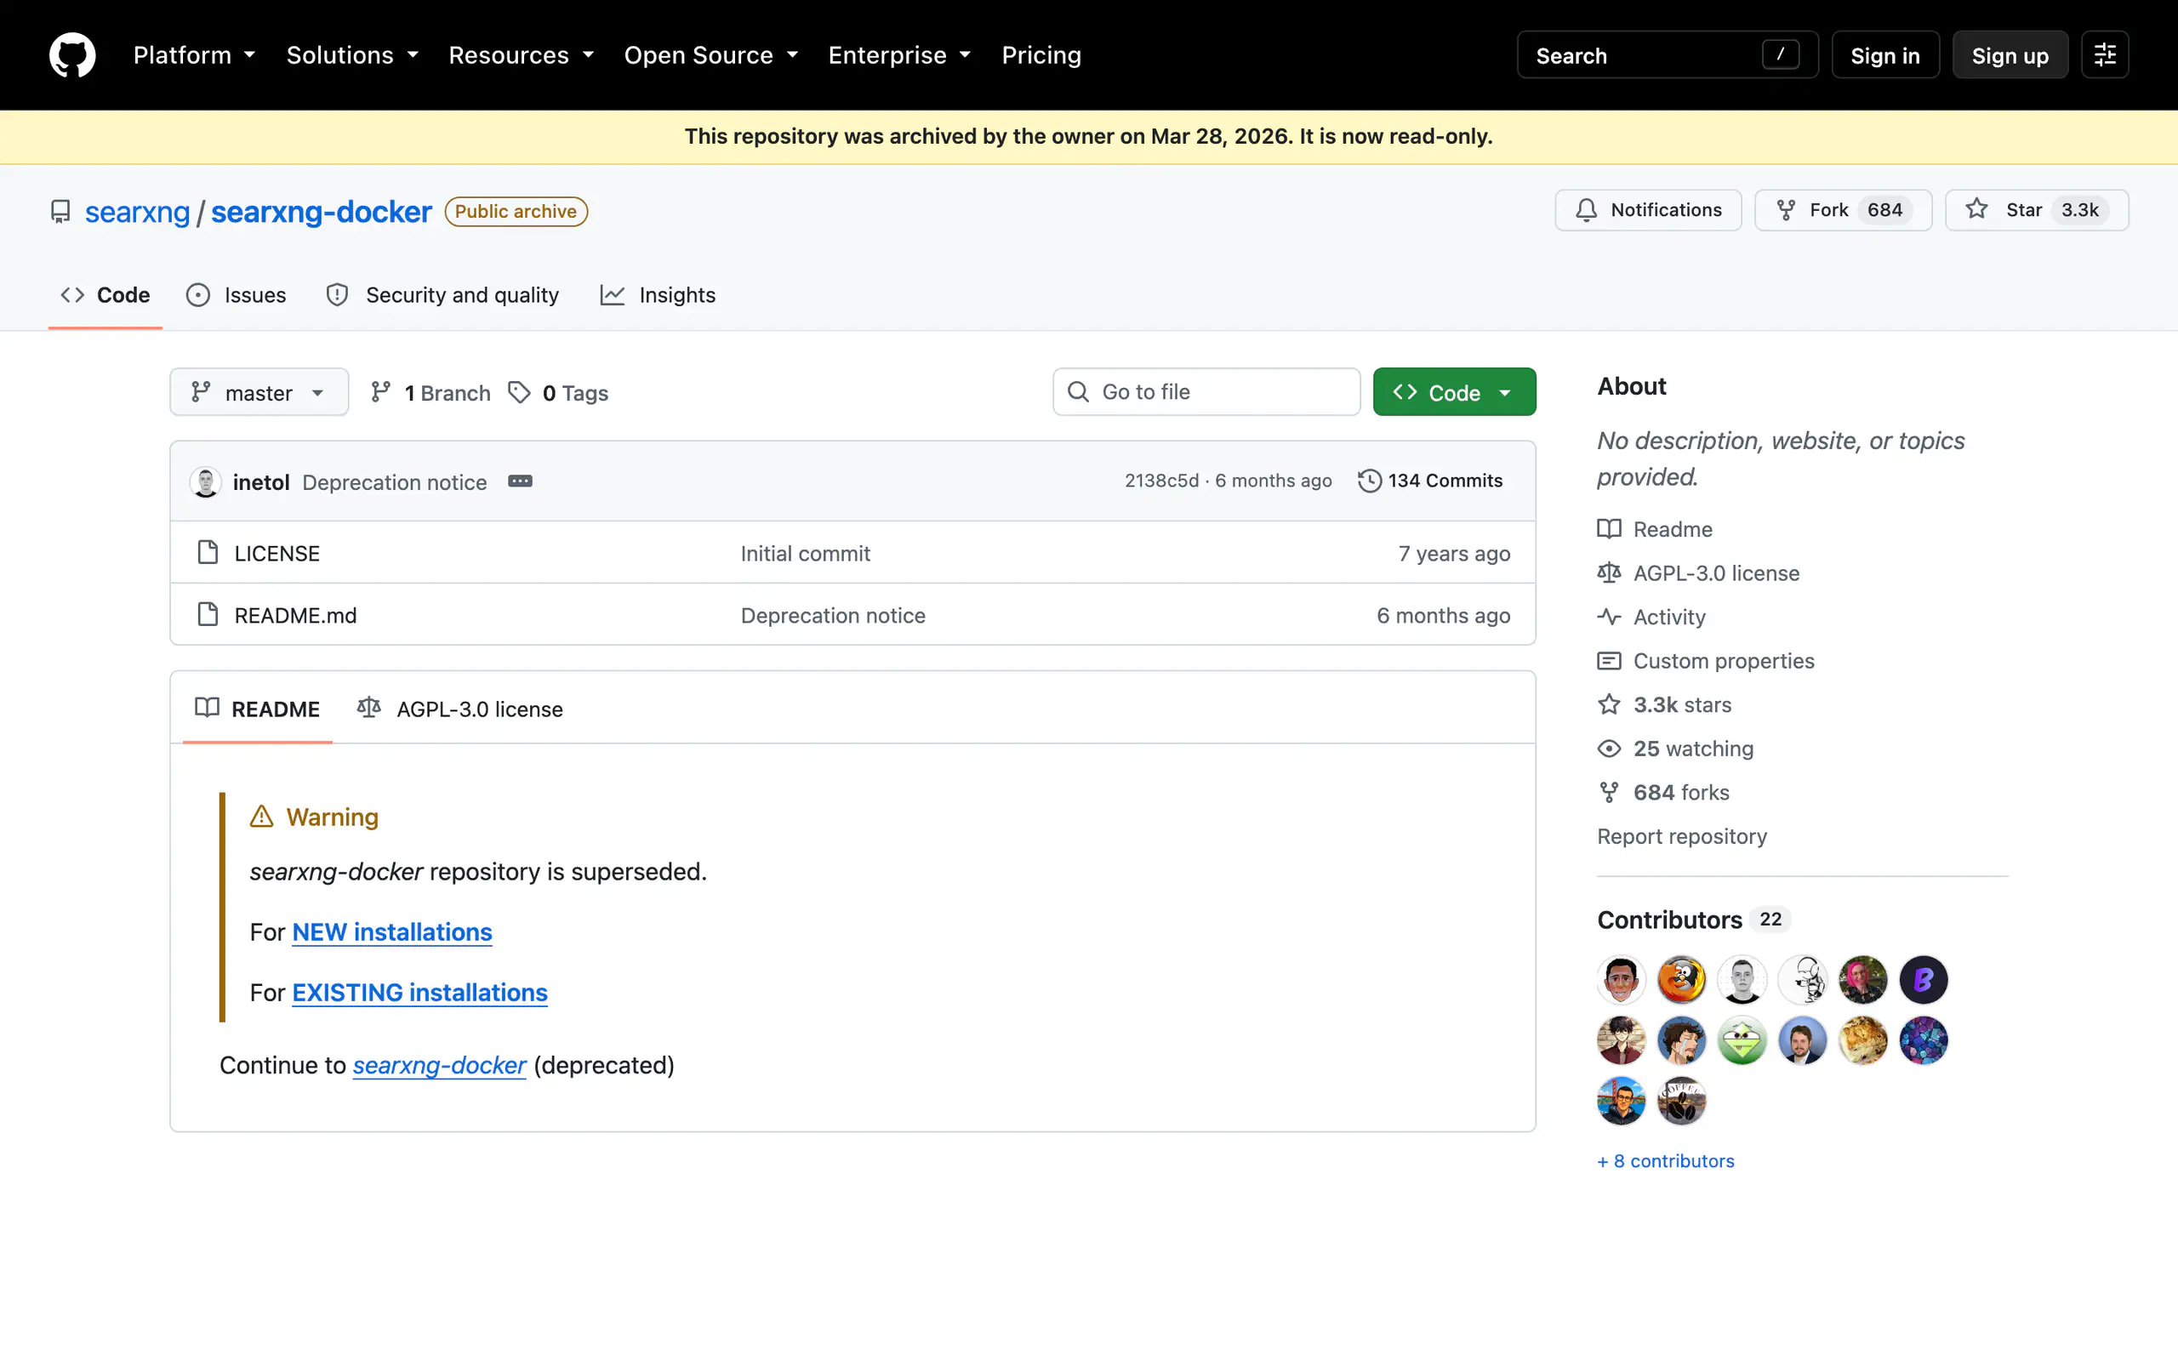Open the green Code dropdown button
The height and width of the screenshot is (1361, 2178).
[x=1453, y=392]
